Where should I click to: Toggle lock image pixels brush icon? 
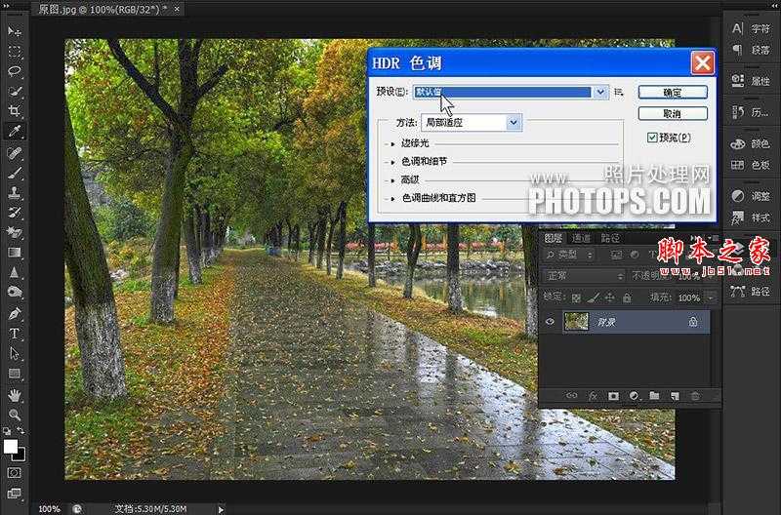(x=593, y=297)
